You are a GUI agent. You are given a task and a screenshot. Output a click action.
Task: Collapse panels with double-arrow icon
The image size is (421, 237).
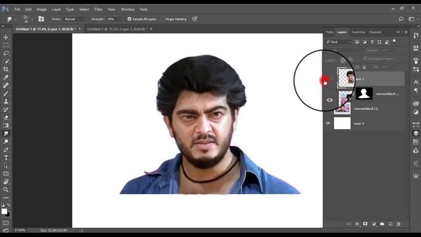[398, 32]
